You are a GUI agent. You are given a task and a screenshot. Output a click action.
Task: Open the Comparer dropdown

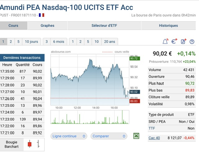tap(109, 136)
